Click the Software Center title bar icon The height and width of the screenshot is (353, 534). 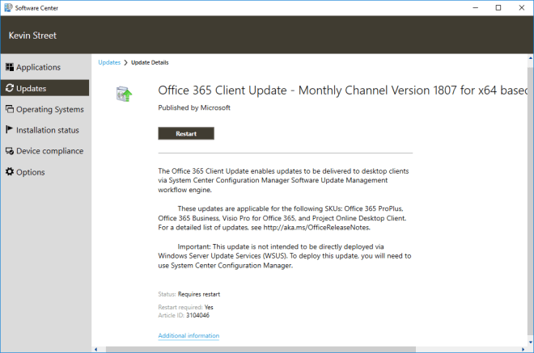(x=8, y=7)
